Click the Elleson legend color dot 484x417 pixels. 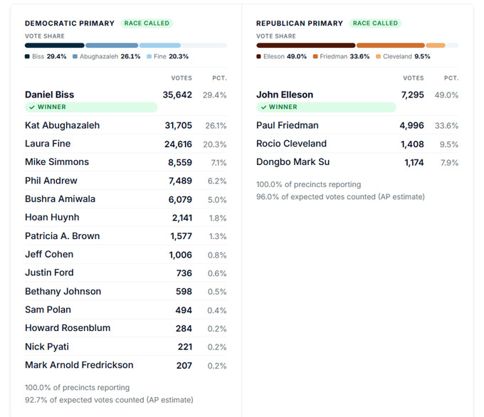(x=258, y=56)
